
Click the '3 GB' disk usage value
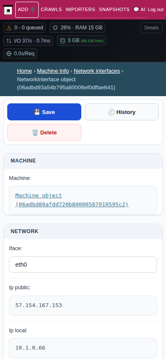[x=74, y=40]
